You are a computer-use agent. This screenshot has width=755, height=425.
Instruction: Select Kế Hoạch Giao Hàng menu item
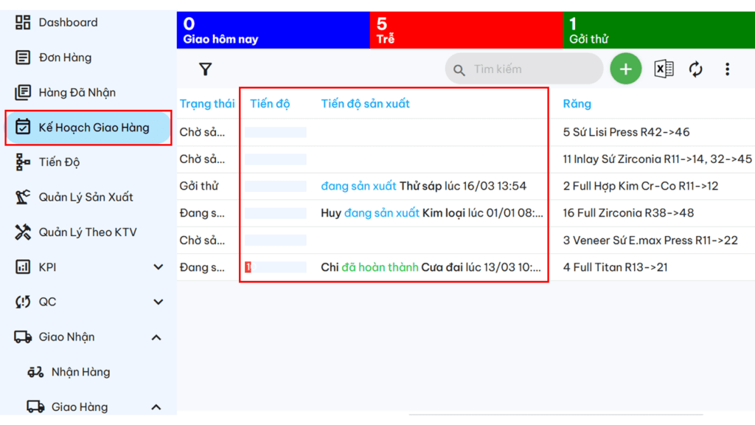(93, 128)
